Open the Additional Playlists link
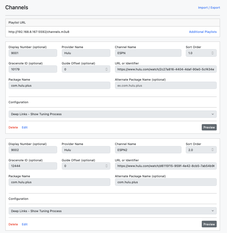Image resolution: width=227 pixels, height=233 pixels. point(203,32)
